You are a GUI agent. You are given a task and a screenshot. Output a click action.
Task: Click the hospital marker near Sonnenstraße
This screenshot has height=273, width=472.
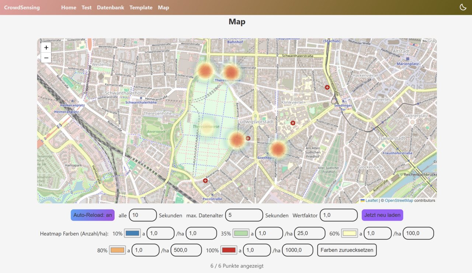click(327, 87)
